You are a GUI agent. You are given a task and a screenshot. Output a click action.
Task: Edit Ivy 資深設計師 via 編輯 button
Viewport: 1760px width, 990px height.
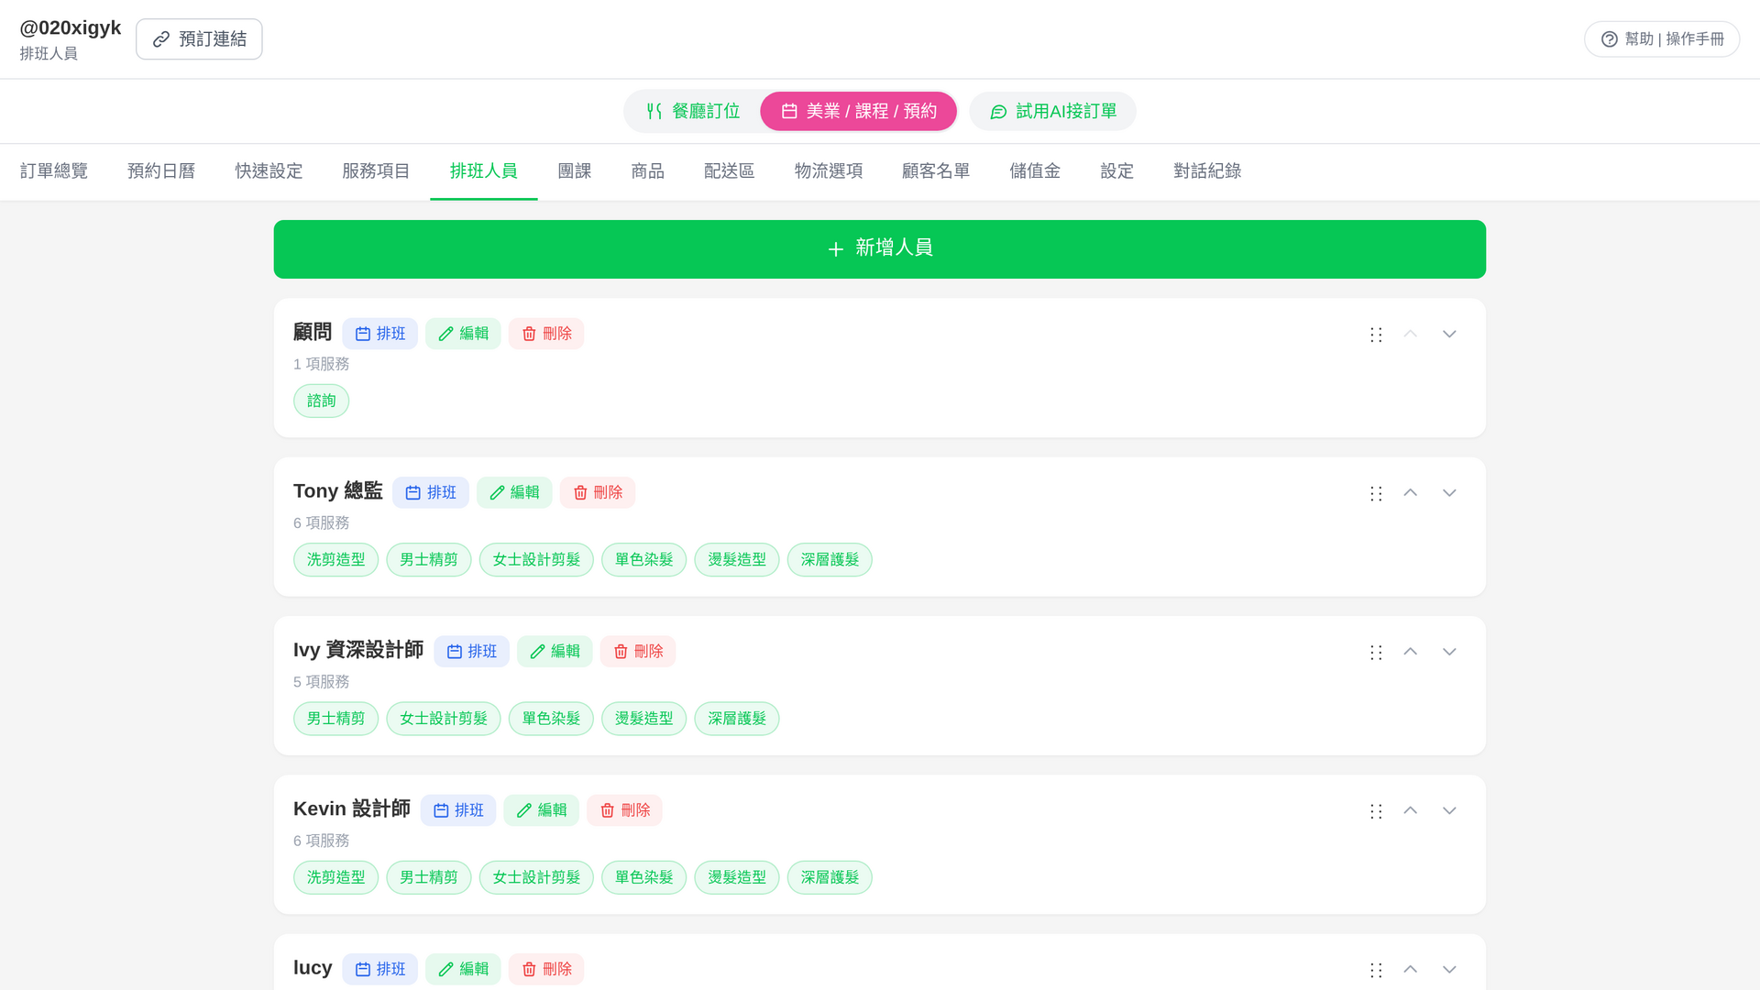click(555, 651)
